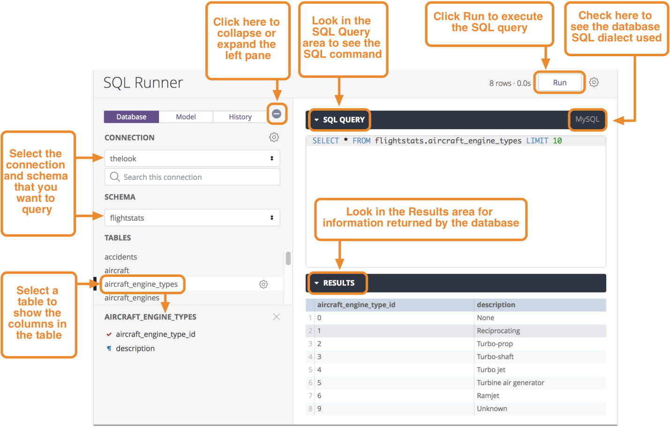
Task: Click the search magnifier icon in connection search
Action: (x=115, y=177)
